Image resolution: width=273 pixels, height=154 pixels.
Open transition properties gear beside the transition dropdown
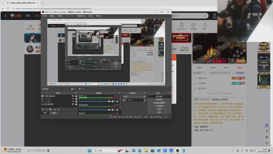pyautogui.click(x=144, y=97)
